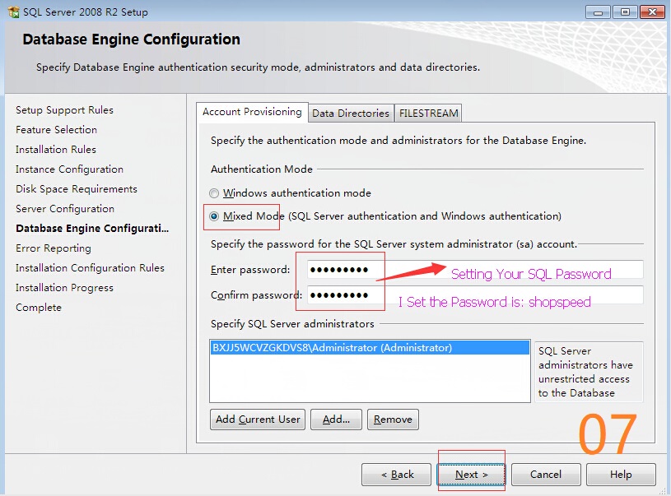Image resolution: width=671 pixels, height=496 pixels.
Task: Click the Add... button
Action: click(336, 420)
